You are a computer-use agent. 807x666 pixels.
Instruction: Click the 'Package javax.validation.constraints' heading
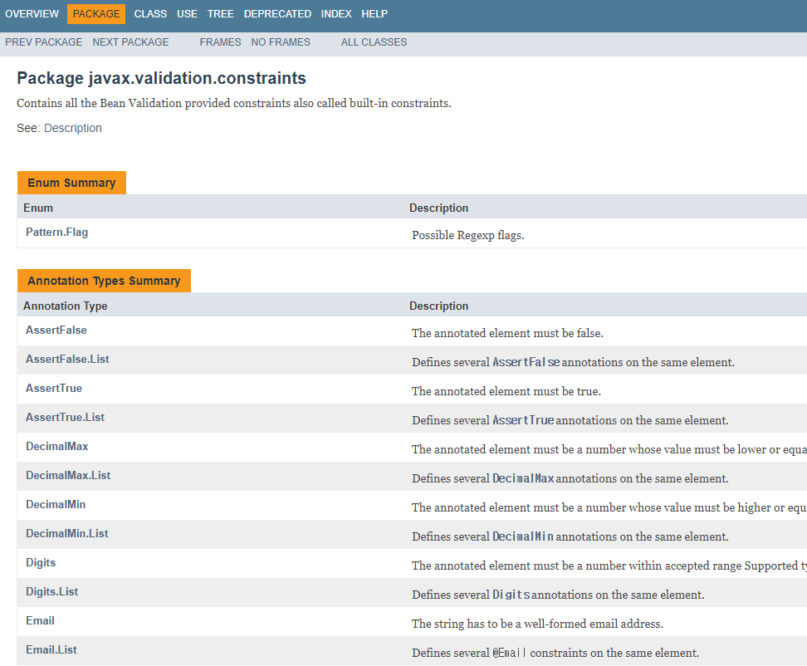pos(161,78)
